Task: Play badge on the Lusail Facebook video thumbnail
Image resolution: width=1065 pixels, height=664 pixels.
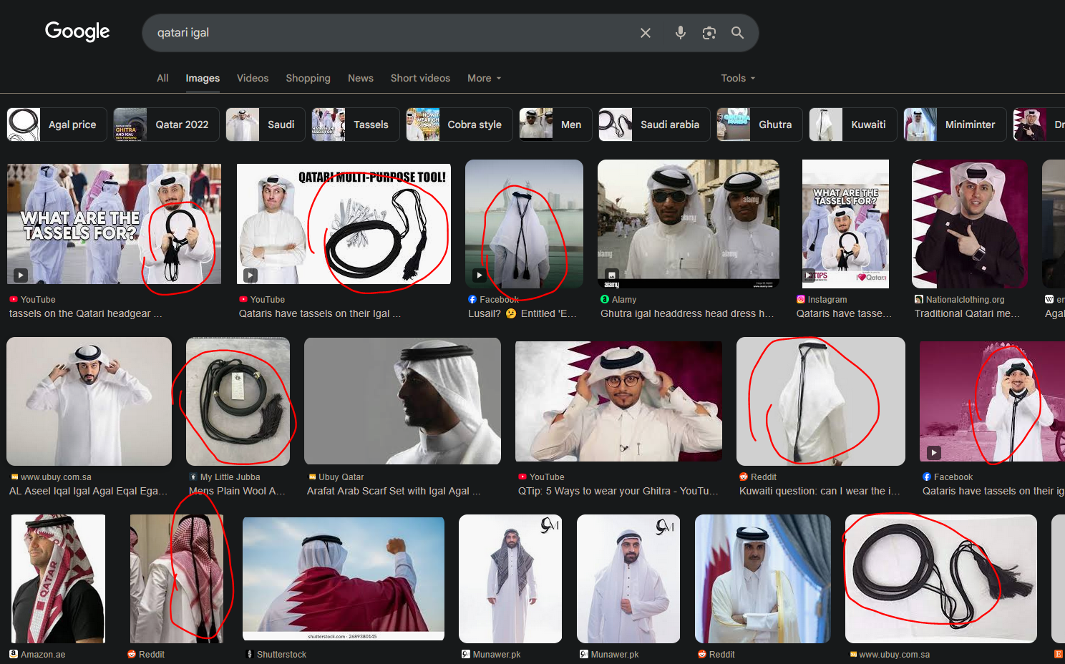Action: coord(480,275)
